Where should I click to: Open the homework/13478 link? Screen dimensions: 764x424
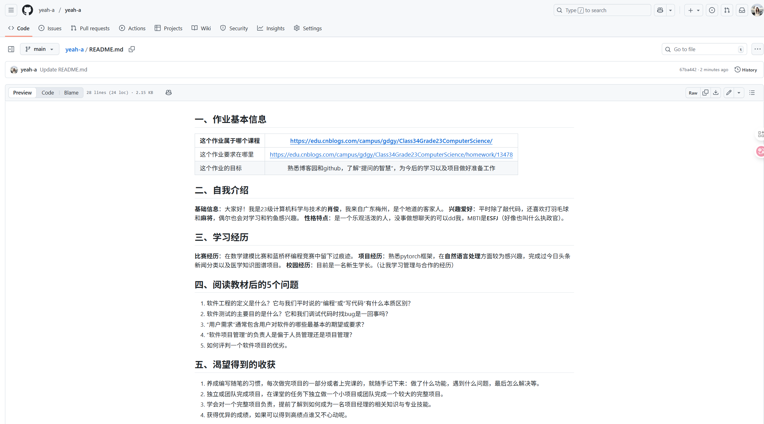pyautogui.click(x=391, y=154)
